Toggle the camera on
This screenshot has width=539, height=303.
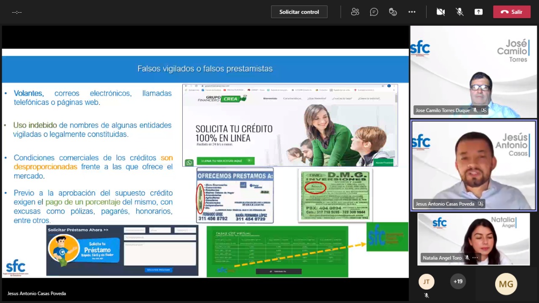[440, 12]
